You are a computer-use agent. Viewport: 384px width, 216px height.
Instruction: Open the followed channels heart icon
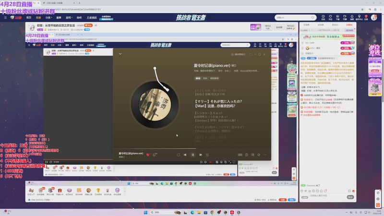point(330,17)
